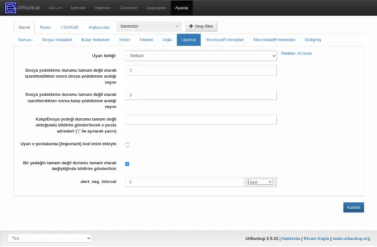
Task: Focus the image backup interval count field
Action: [201, 95]
